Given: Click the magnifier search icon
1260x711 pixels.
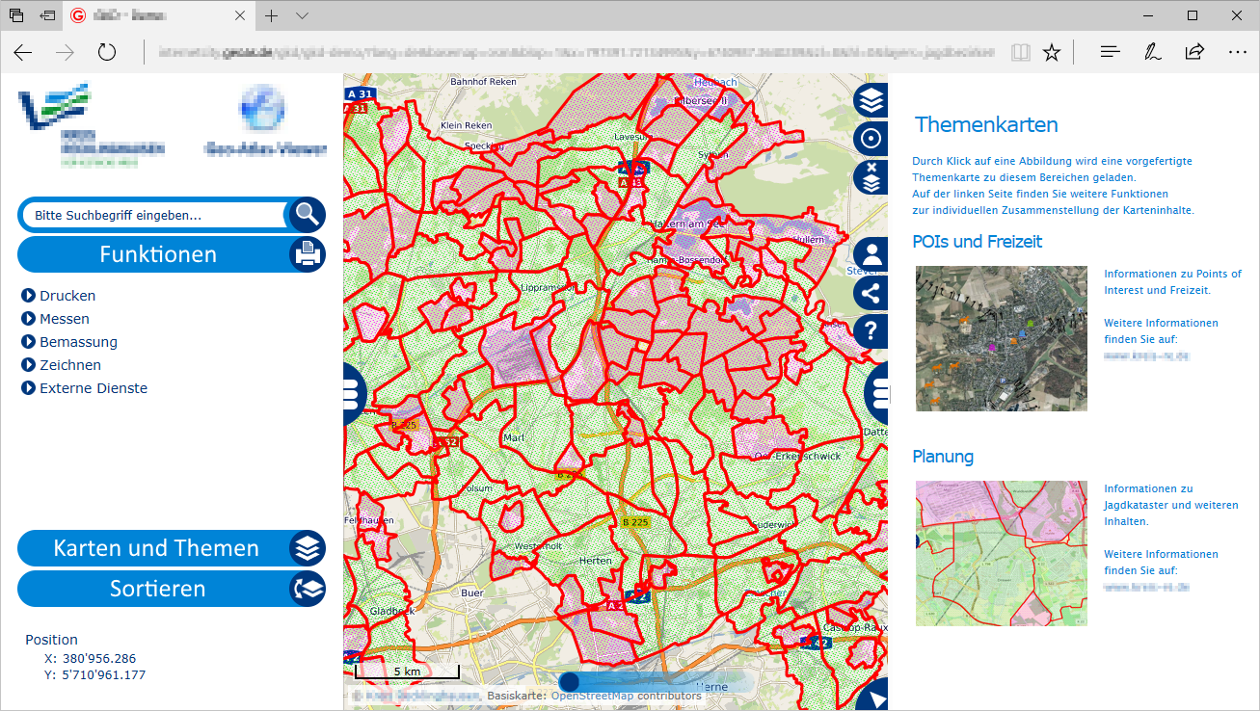Looking at the screenshot, I should click(x=308, y=215).
